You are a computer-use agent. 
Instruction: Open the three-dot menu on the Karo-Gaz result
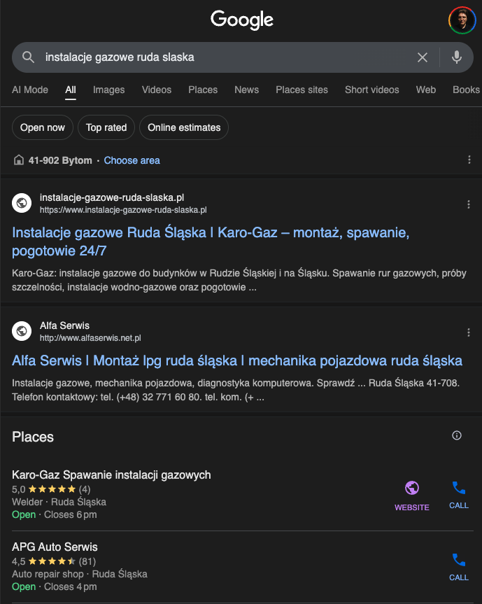(469, 204)
